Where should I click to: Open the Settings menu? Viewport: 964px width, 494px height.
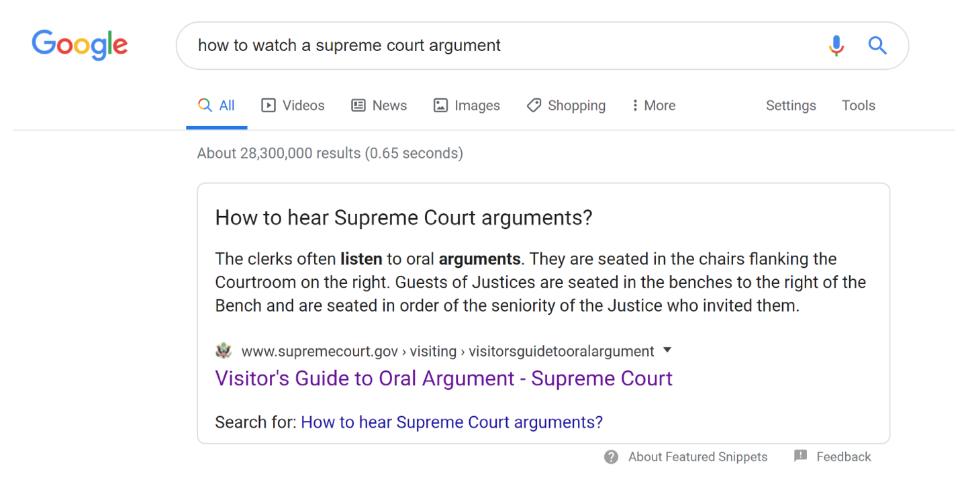point(791,105)
